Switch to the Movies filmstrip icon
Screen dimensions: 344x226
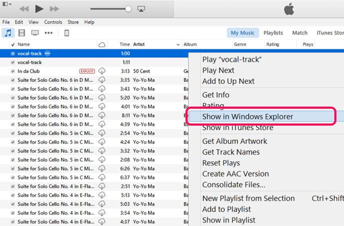[21, 33]
